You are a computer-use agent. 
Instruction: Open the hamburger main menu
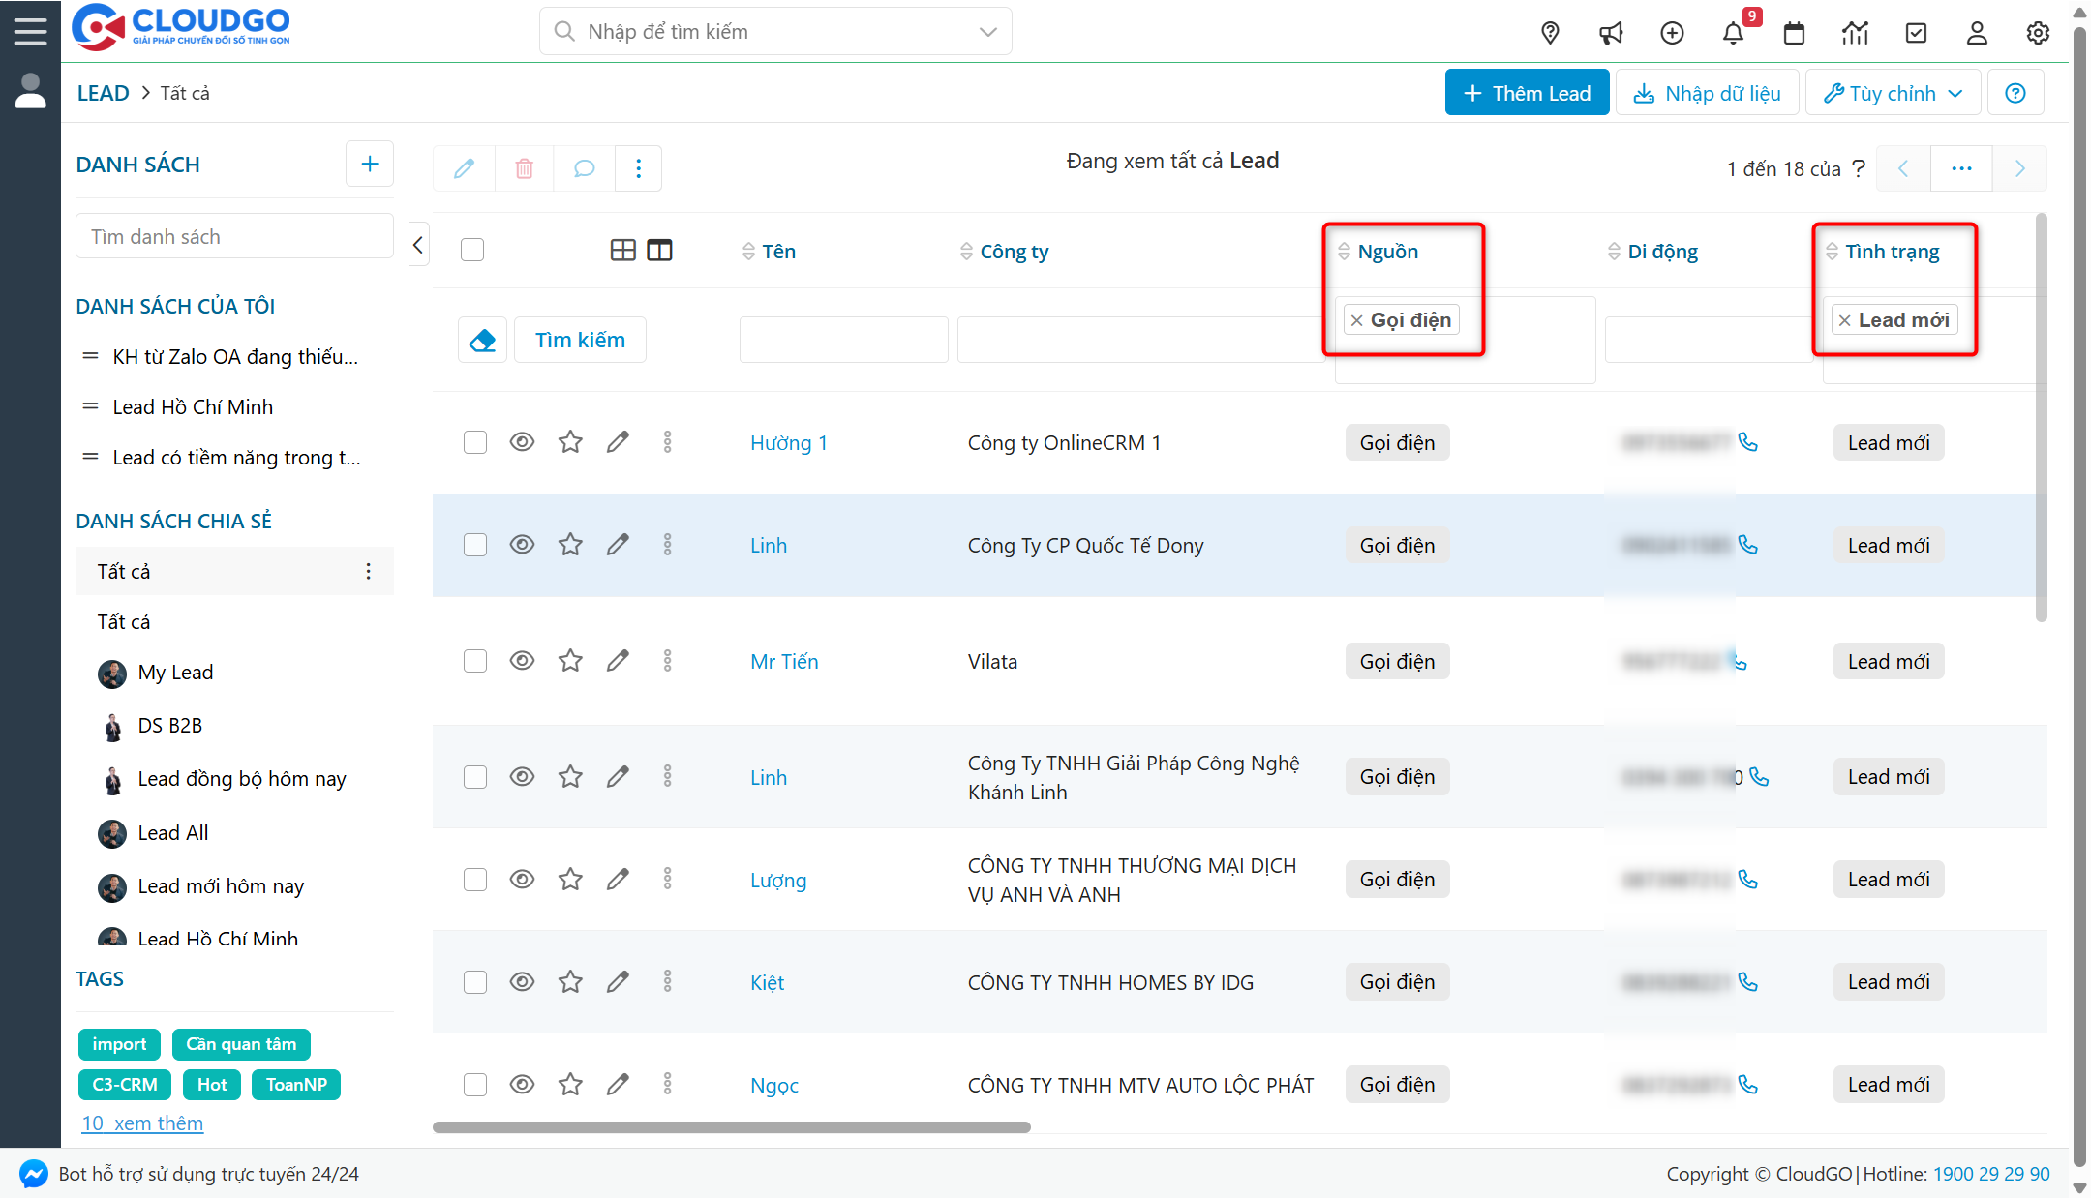pos(30,31)
